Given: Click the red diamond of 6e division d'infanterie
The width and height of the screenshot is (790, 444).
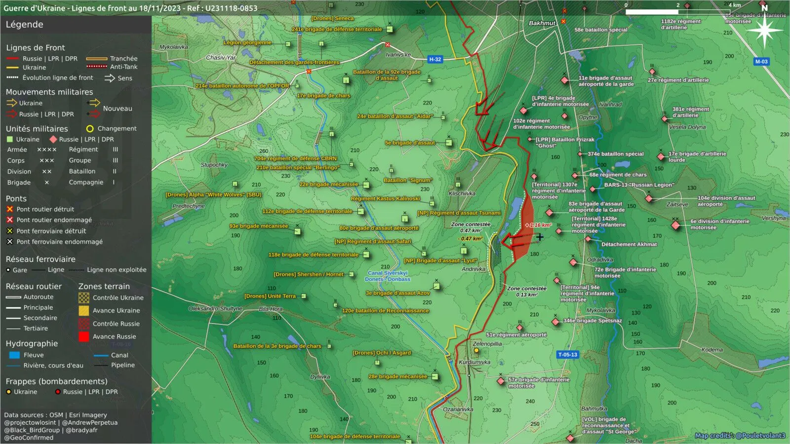Looking at the screenshot, I should tap(675, 225).
